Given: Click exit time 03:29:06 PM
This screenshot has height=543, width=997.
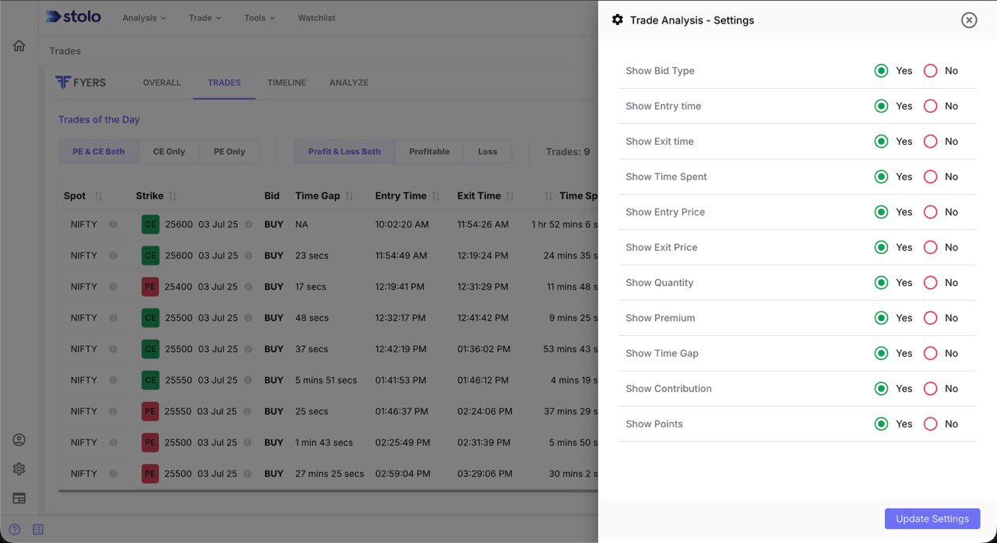Looking at the screenshot, I should click(x=485, y=474).
